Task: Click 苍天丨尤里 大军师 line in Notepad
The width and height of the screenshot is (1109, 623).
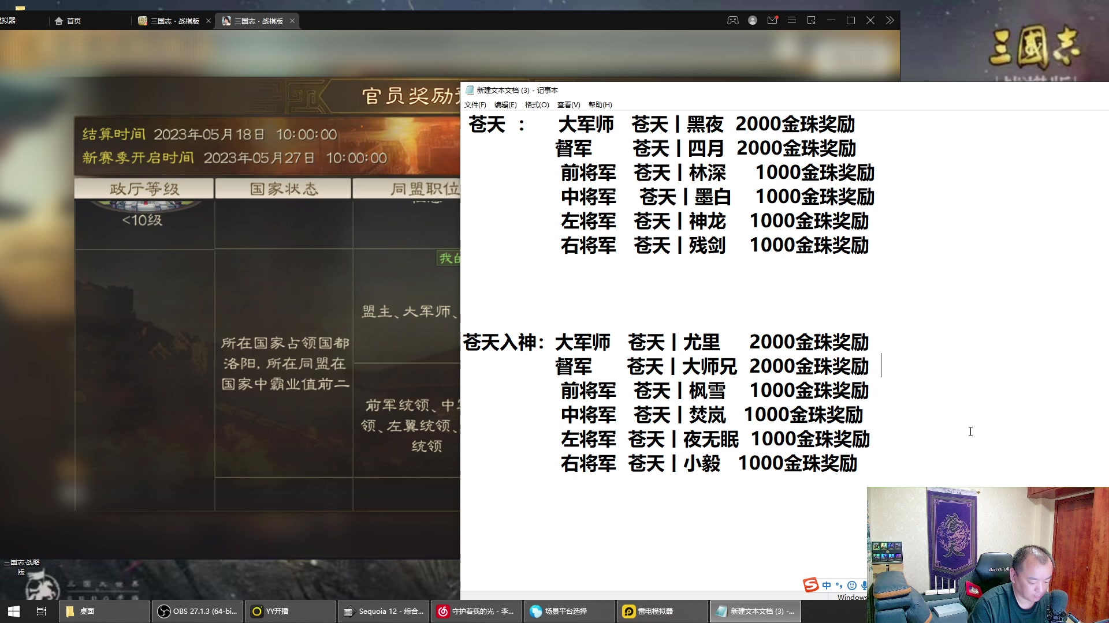Action: point(712,342)
